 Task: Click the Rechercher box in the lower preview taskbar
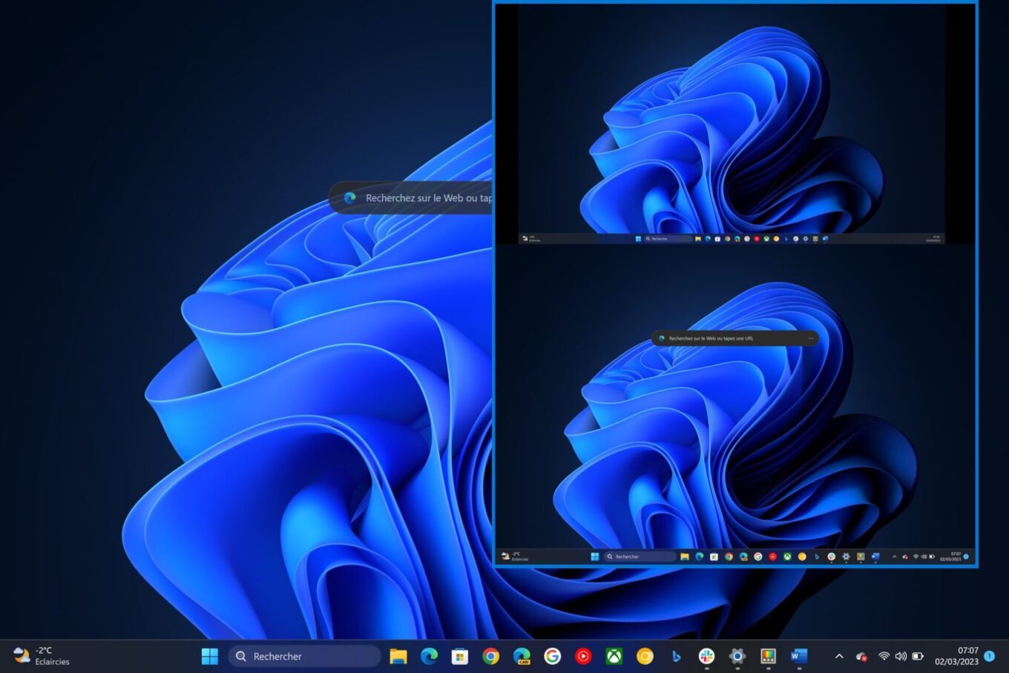coord(640,557)
